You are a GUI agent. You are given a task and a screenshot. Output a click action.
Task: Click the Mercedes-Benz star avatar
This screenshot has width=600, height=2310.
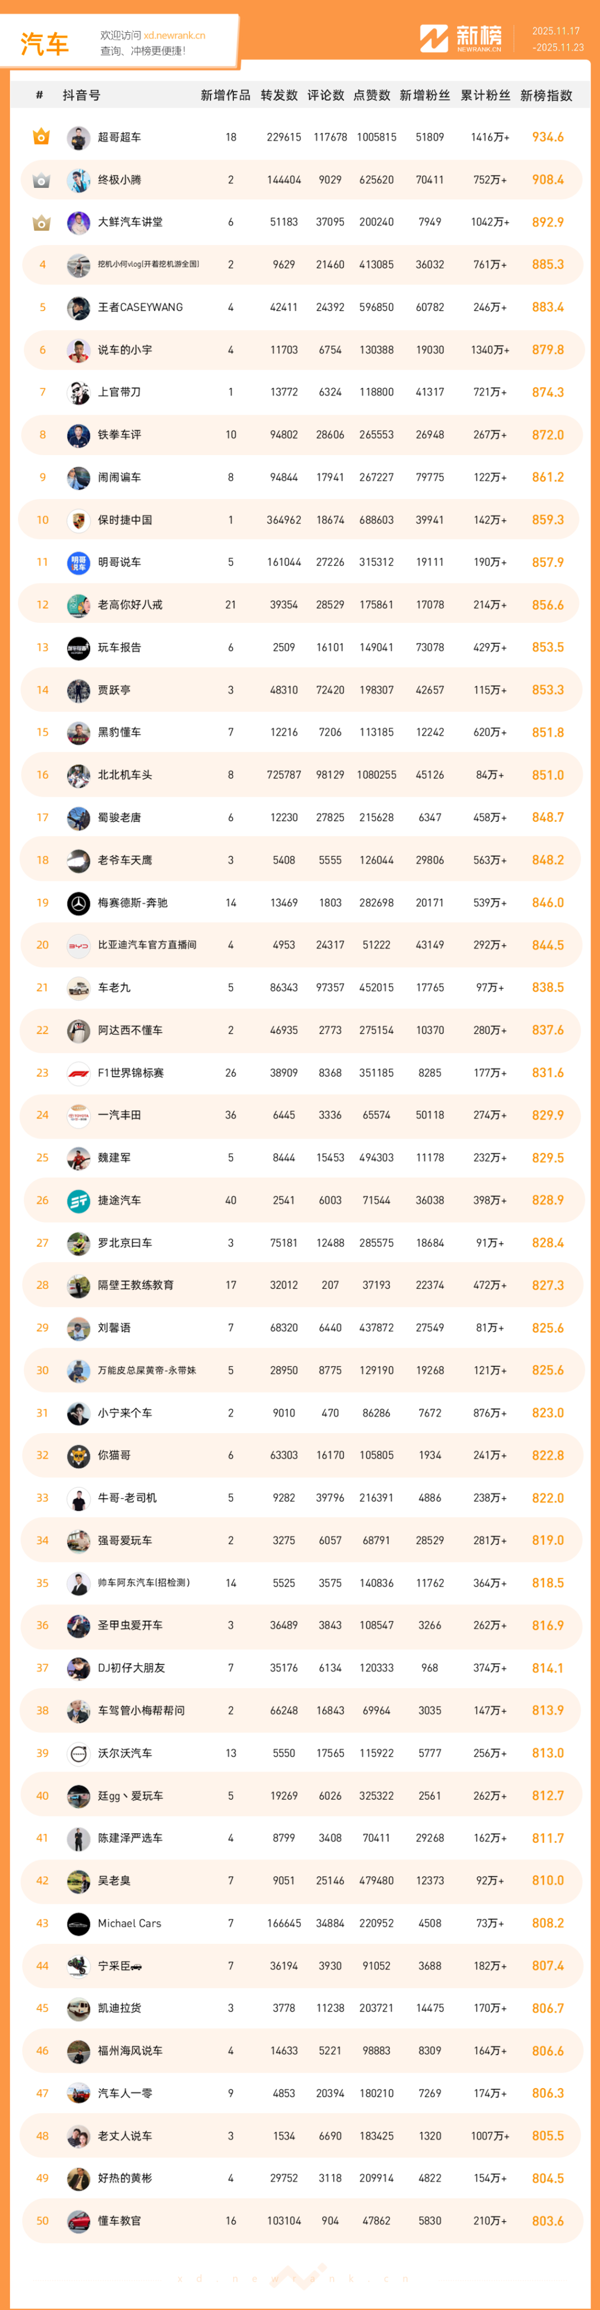pyautogui.click(x=78, y=903)
